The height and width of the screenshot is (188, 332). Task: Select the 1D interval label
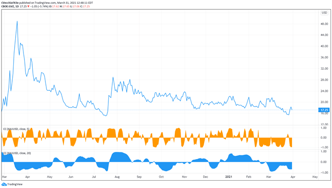[x=17, y=6]
